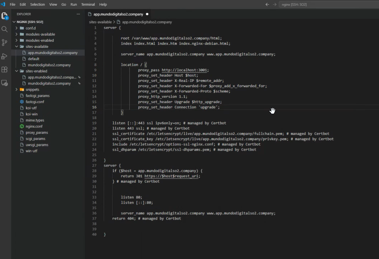
Task: Open the Source Control view
Action: [x=4, y=43]
